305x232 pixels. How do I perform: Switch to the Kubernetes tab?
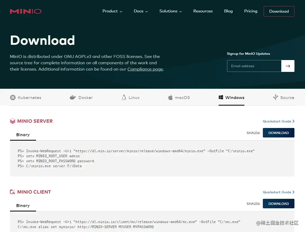point(26,97)
